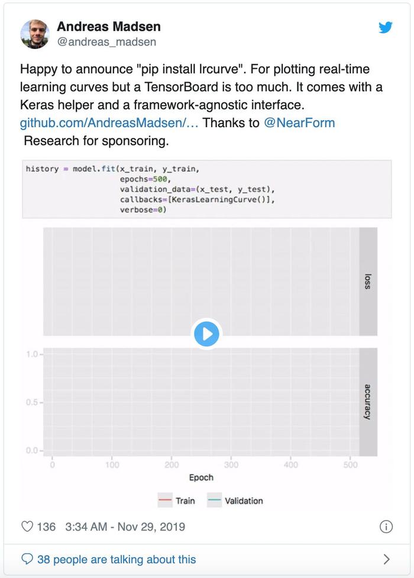Click the Twitter bird logo
The image size is (414, 578).
[385, 27]
